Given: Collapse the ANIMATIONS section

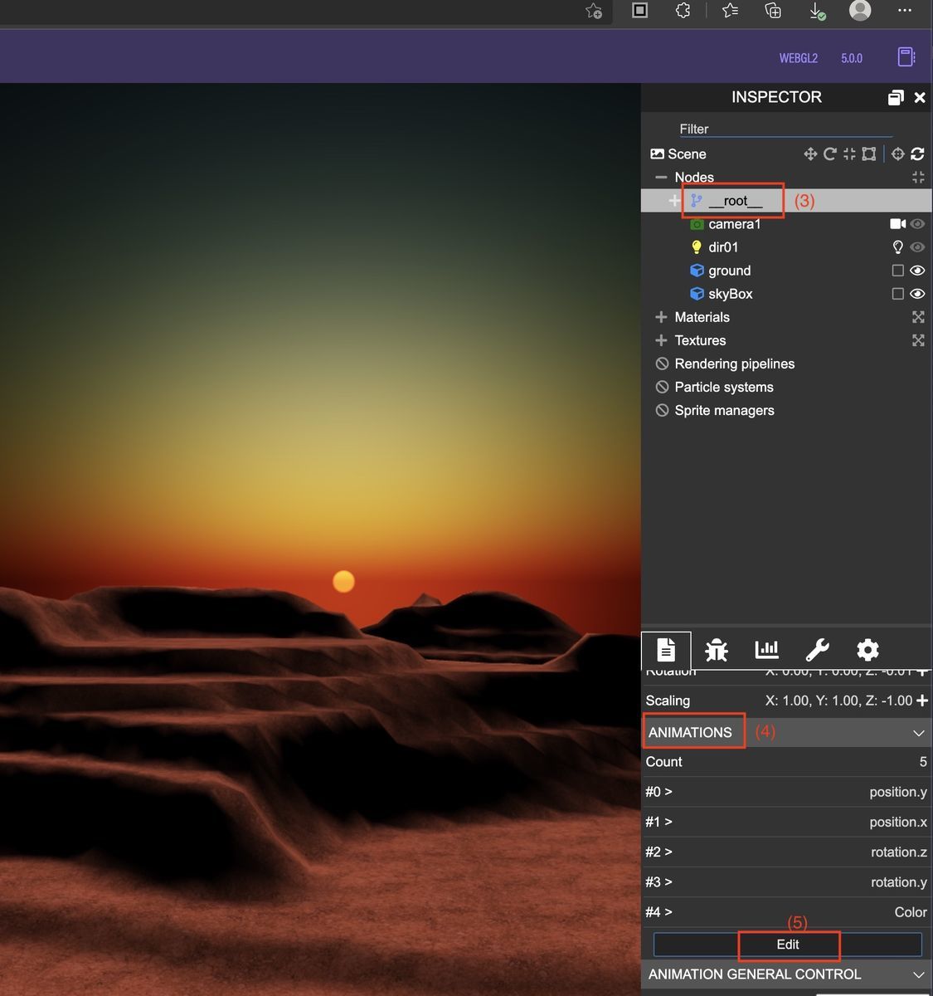Looking at the screenshot, I should [918, 732].
